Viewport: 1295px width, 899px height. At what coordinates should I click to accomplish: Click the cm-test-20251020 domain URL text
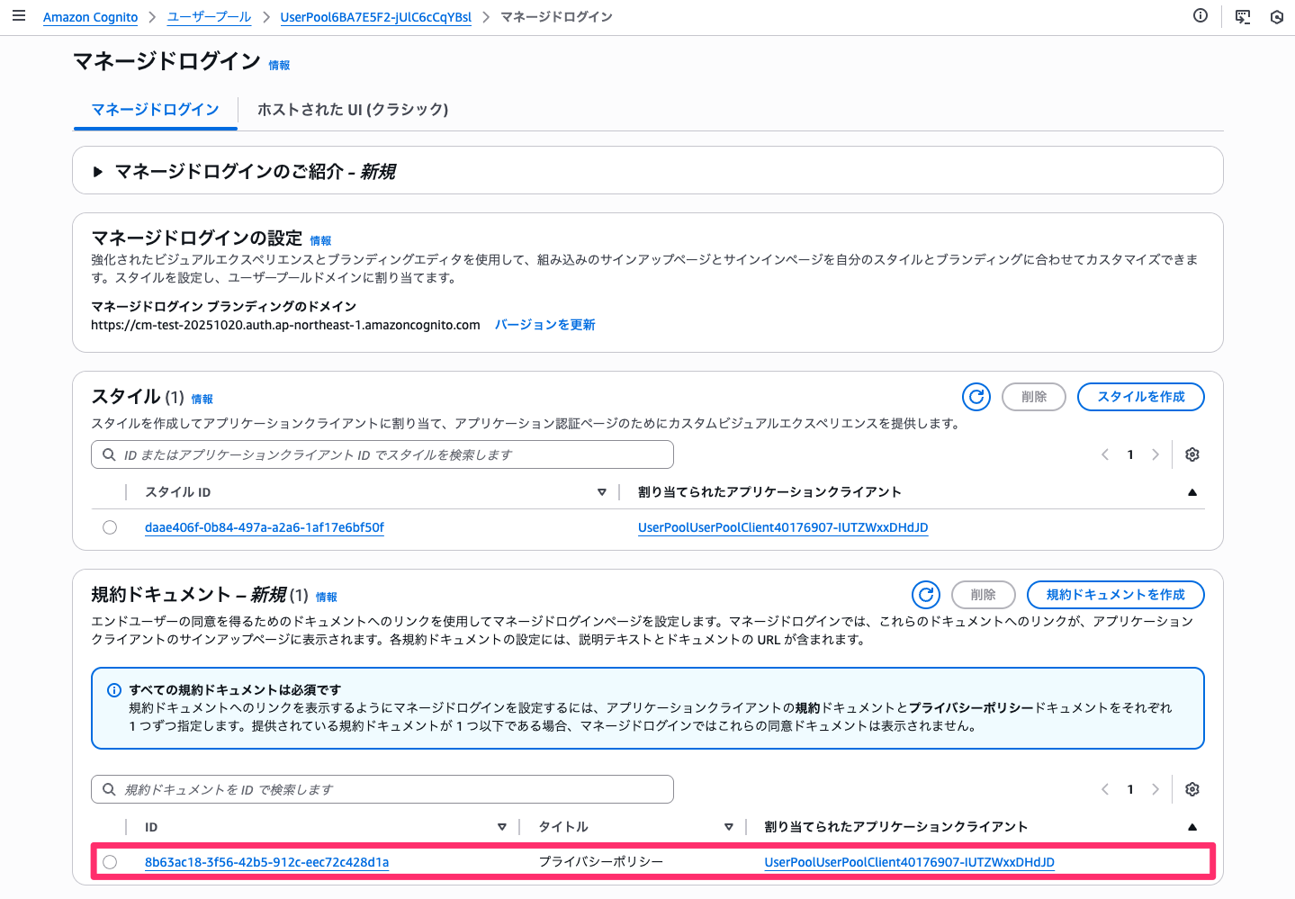(285, 325)
